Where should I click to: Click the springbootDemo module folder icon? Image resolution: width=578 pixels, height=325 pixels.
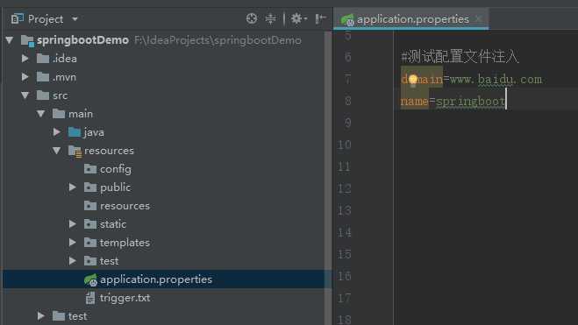click(28, 40)
